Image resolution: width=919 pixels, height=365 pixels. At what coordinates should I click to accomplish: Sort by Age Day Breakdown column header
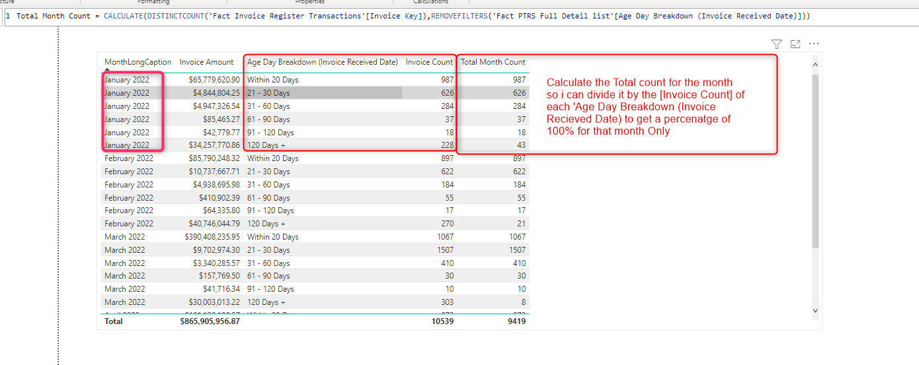[323, 62]
